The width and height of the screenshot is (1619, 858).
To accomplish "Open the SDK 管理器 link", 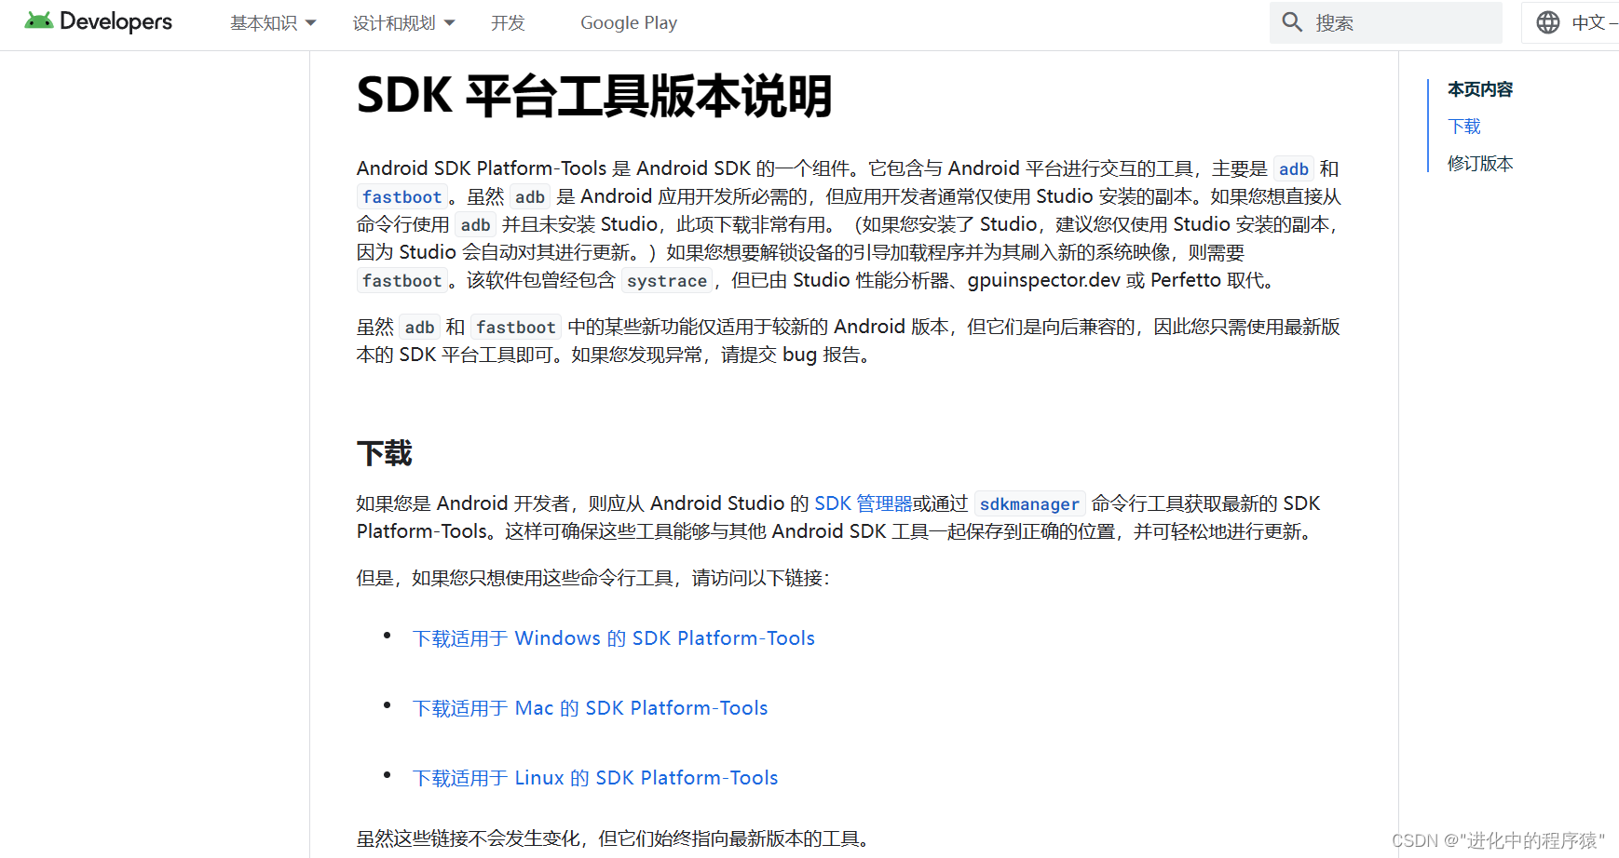I will 864,503.
